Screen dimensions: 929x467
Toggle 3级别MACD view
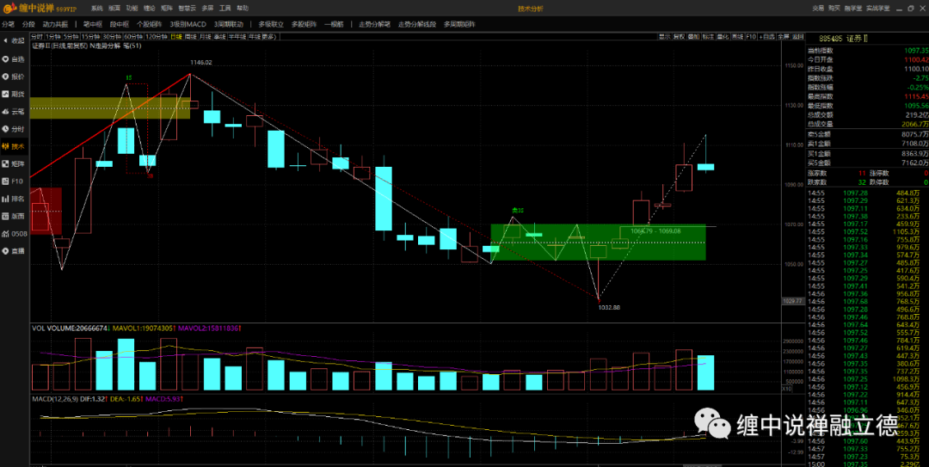point(188,24)
